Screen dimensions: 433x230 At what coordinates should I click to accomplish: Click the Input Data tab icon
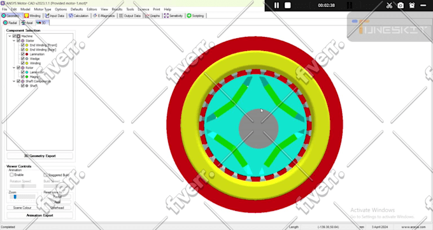pyautogui.click(x=47, y=16)
